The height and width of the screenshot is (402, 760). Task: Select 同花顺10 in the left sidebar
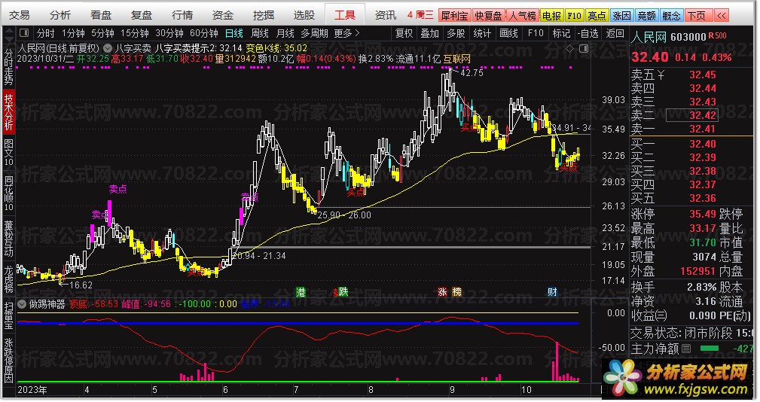tap(9, 193)
